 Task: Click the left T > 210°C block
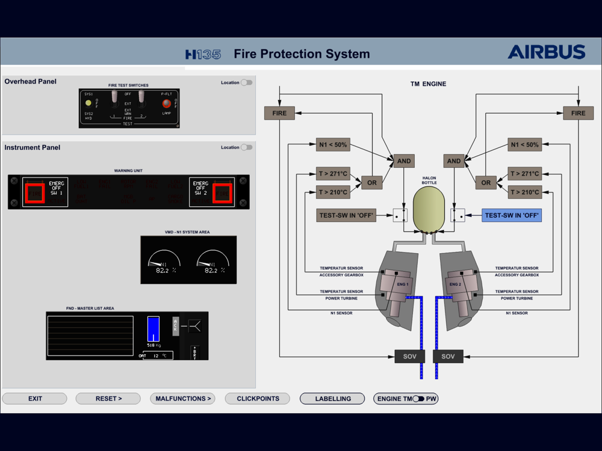[333, 192]
